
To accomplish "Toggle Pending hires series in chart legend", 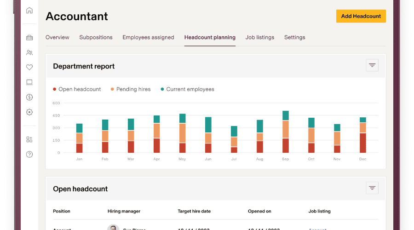I will 131,89.
